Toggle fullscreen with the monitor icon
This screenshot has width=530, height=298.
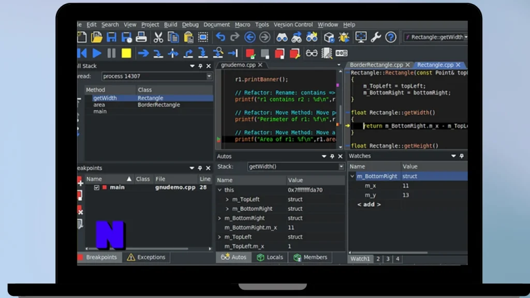pos(361,37)
